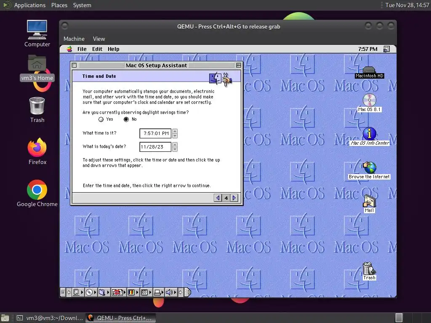Image resolution: width=431 pixels, height=323 pixels.
Task: Collapse Setup Assistant with windowshade box
Action: pos(239,65)
